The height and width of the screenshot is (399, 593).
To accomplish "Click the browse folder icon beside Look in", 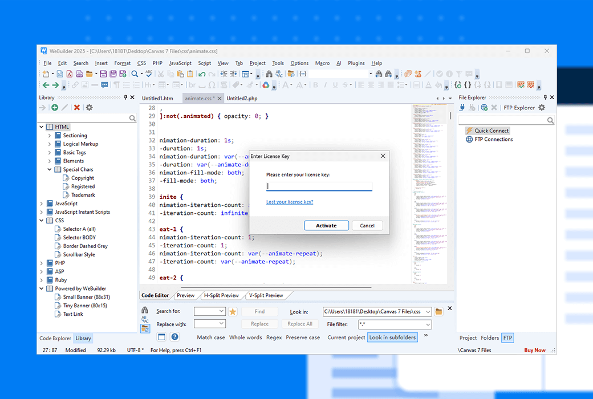I will click(439, 312).
